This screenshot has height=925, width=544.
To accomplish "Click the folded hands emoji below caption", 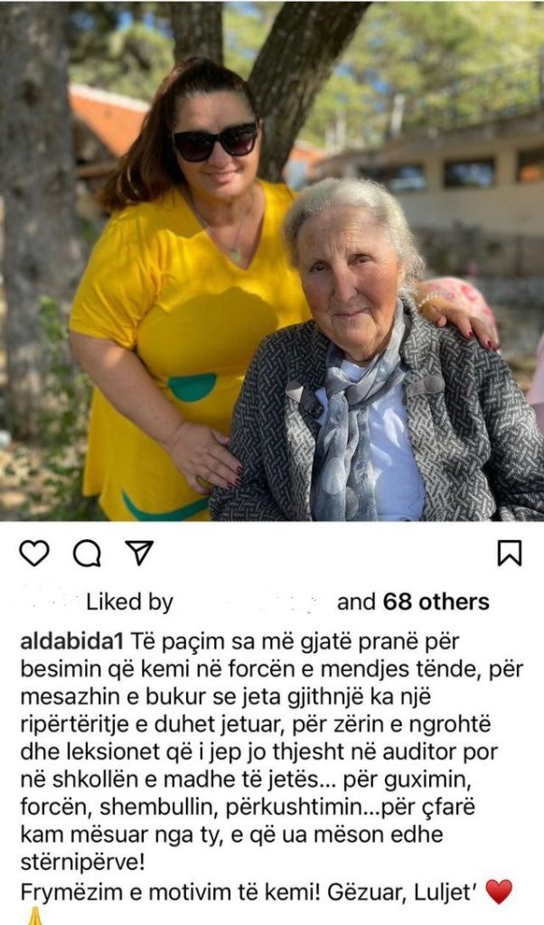I will click(x=34, y=916).
